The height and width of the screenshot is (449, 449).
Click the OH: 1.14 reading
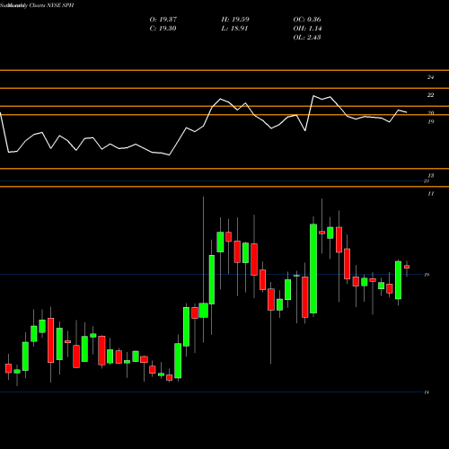[x=307, y=29]
